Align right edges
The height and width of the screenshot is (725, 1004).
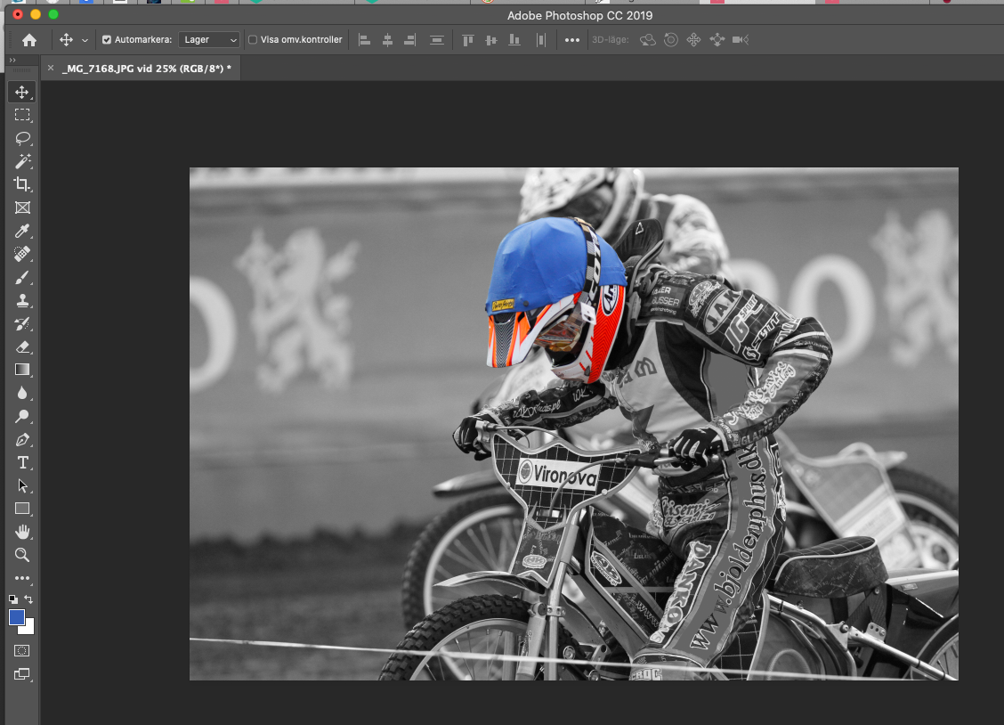pos(410,40)
